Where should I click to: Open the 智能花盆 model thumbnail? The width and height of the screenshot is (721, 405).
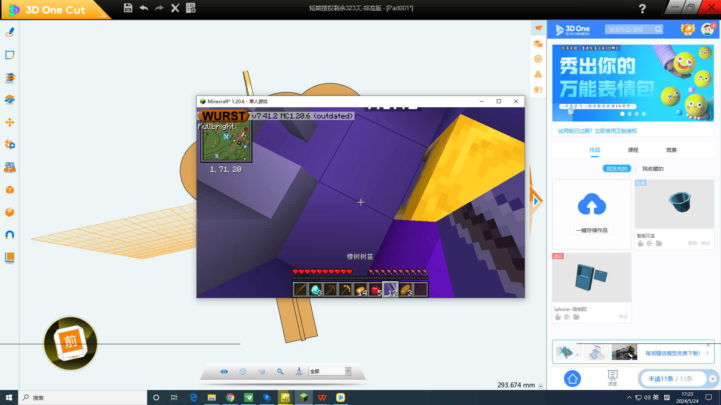(674, 204)
